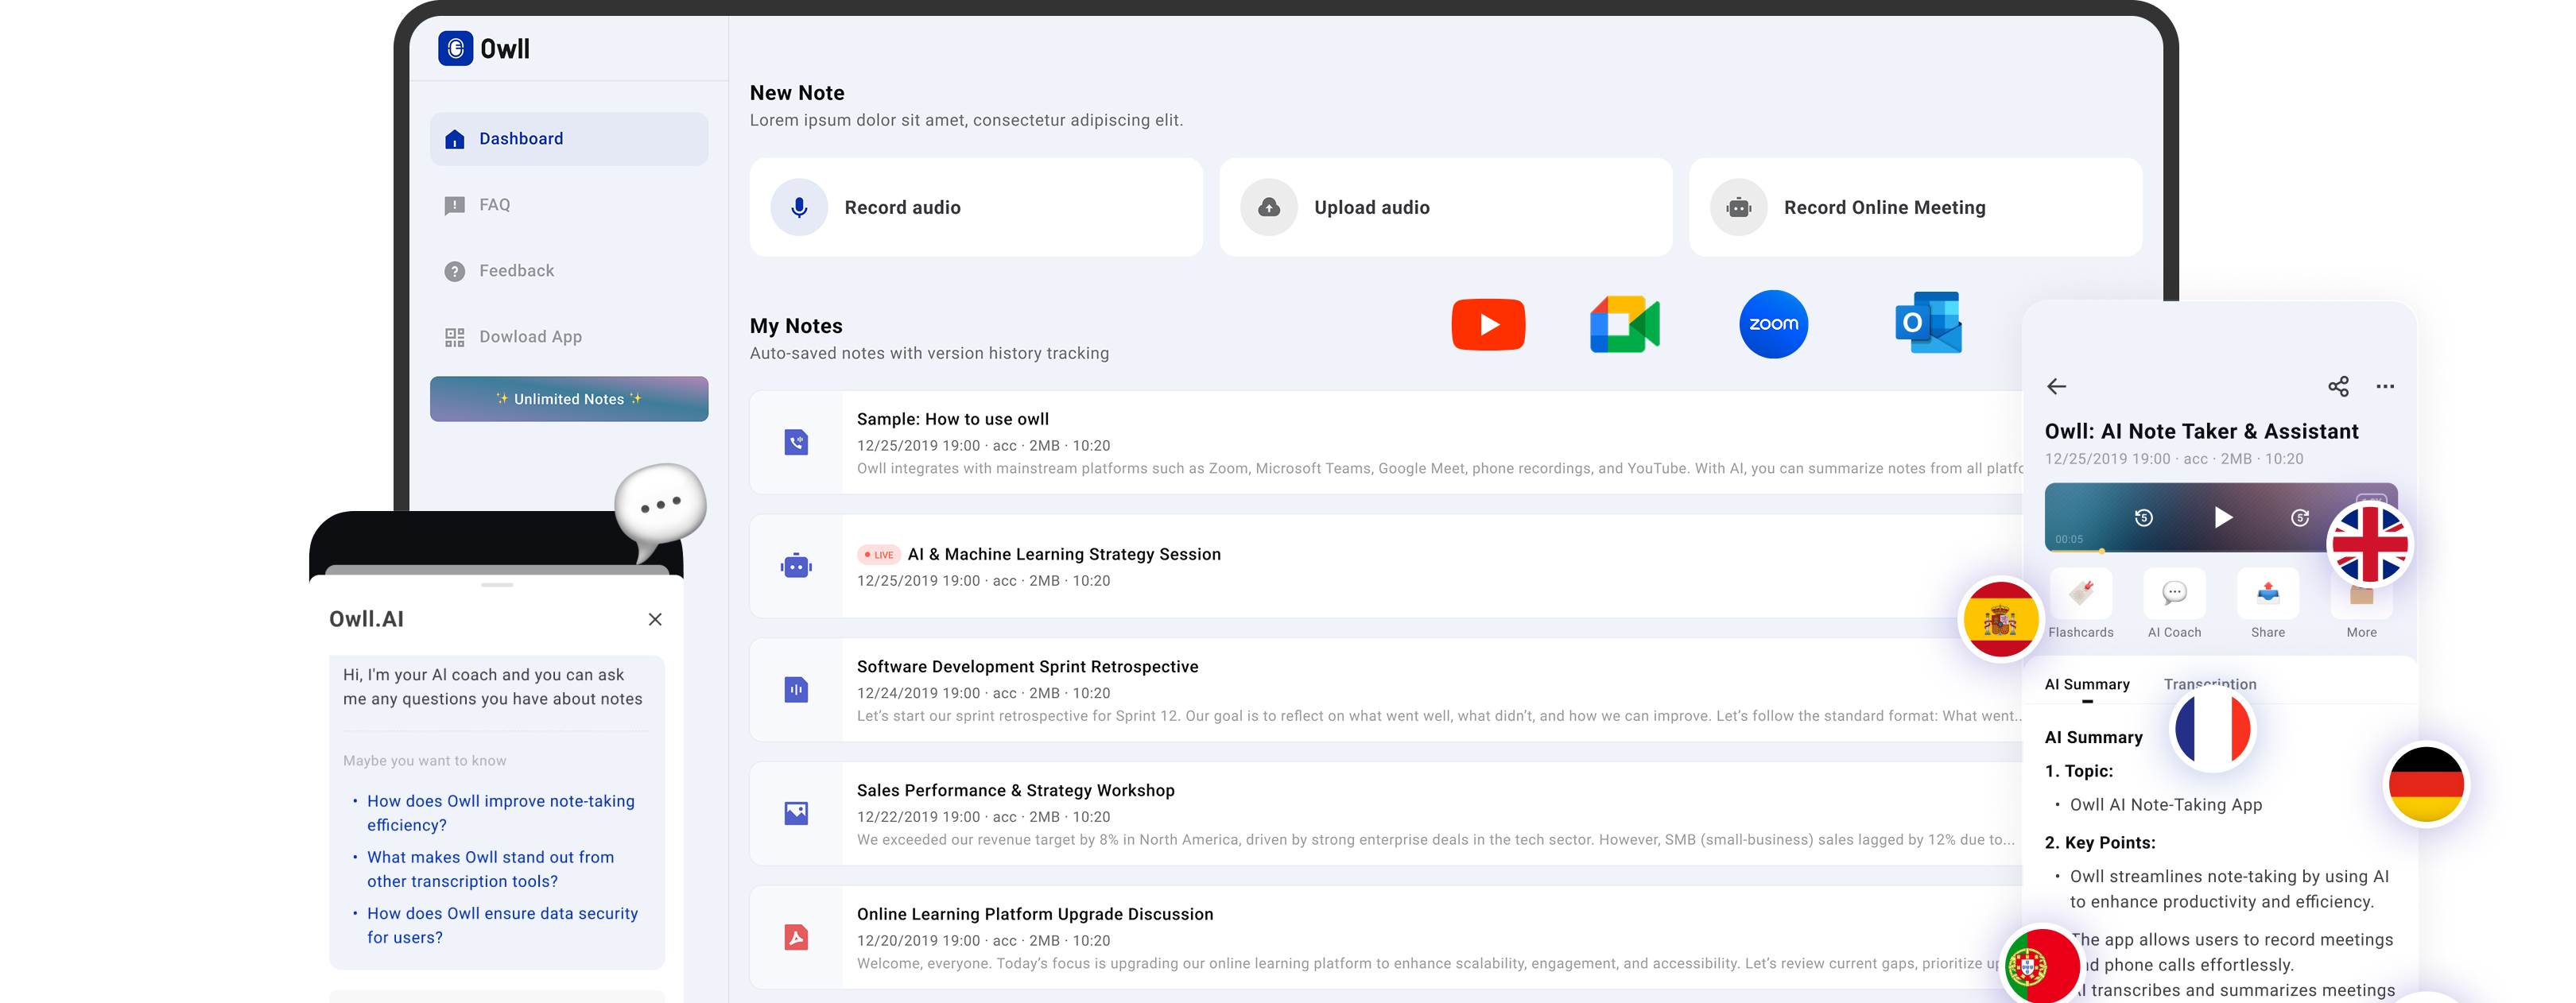
Task: Open the Feedback sidebar item
Action: (569, 271)
